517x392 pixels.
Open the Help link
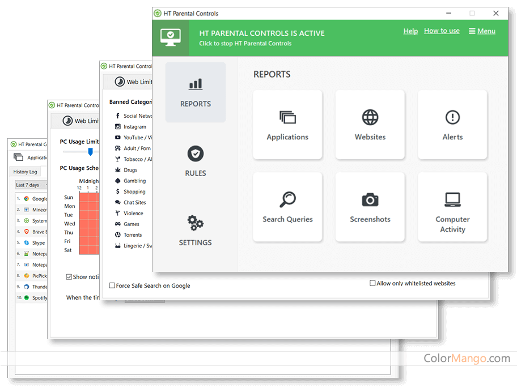pos(410,31)
